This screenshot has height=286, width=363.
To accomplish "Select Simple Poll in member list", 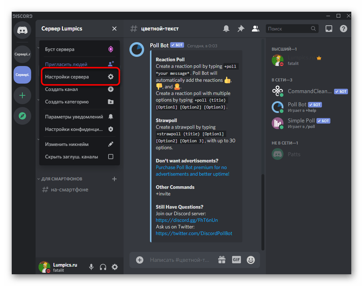I will pos(309,123).
